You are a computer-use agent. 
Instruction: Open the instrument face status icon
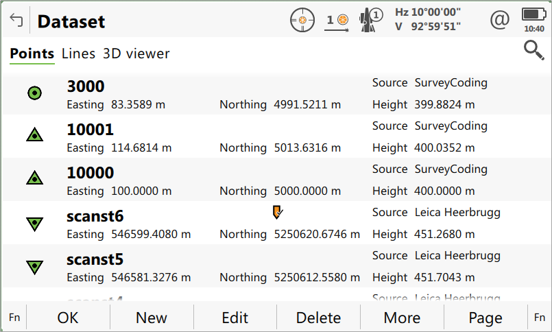(x=371, y=21)
